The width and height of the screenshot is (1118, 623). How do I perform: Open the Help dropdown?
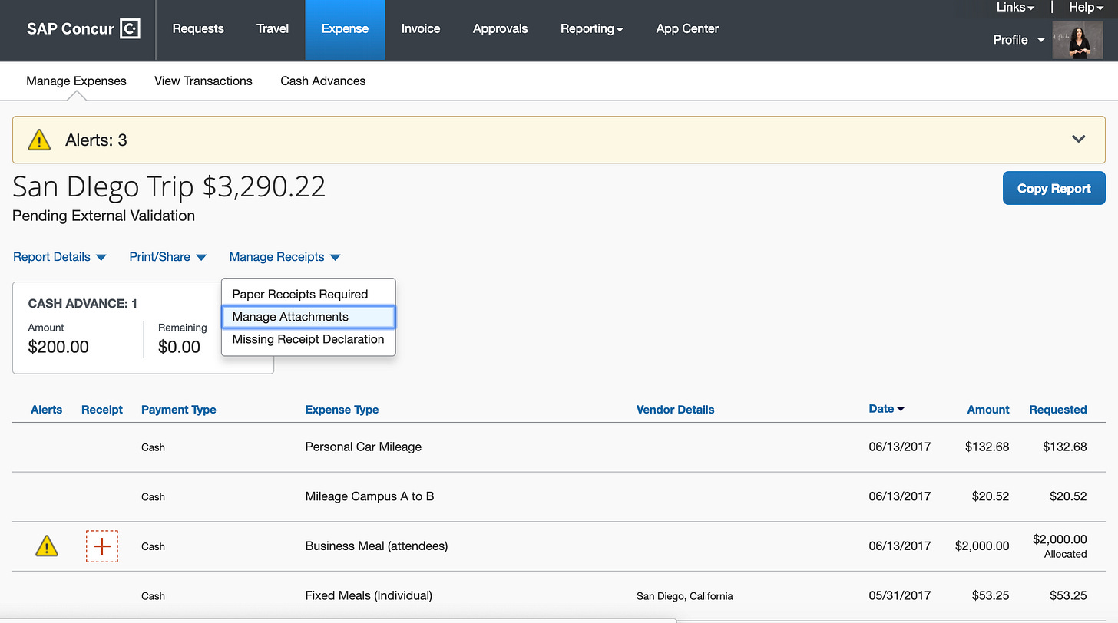click(1085, 8)
